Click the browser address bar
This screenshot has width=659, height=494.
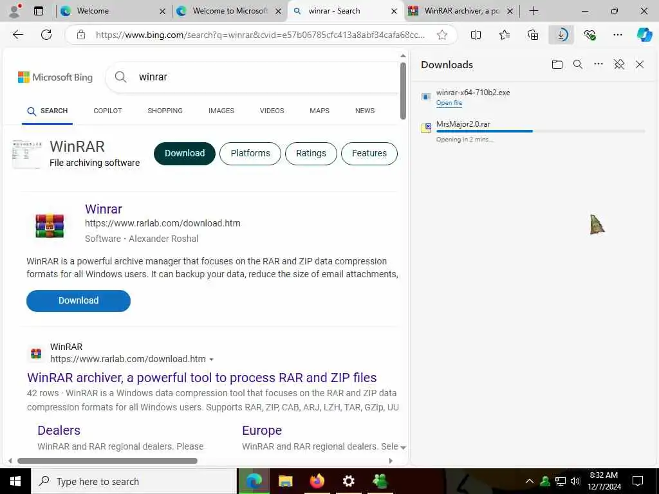261,35
